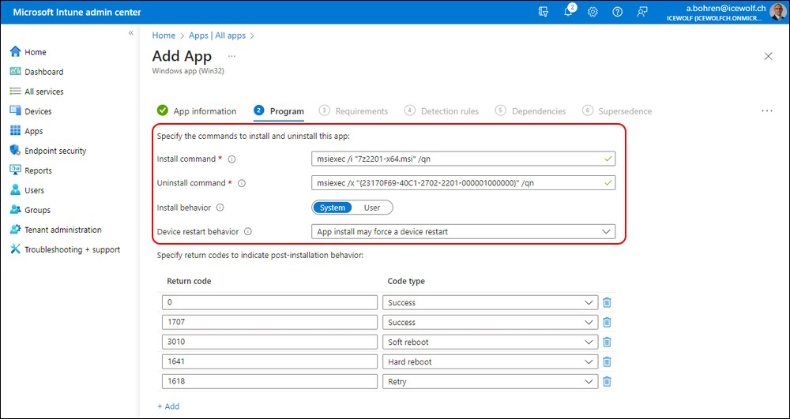Open Code type dropdown for code 1707
This screenshot has width=790, height=419.
[x=491, y=322]
